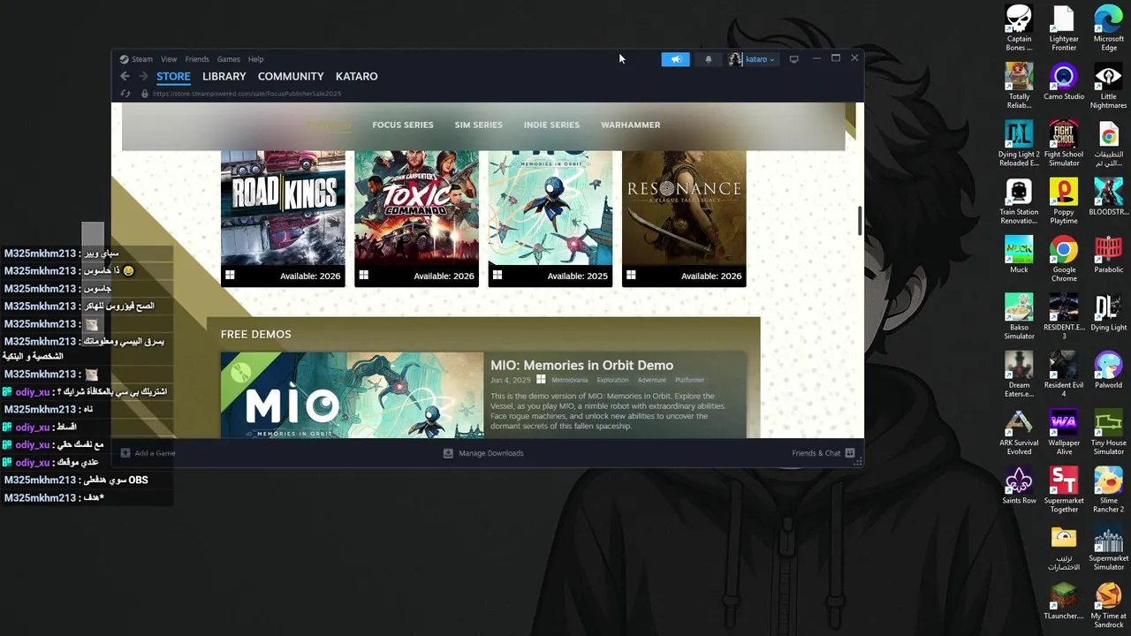
Task: Switch to the COMMUNITY tab
Action: click(291, 76)
